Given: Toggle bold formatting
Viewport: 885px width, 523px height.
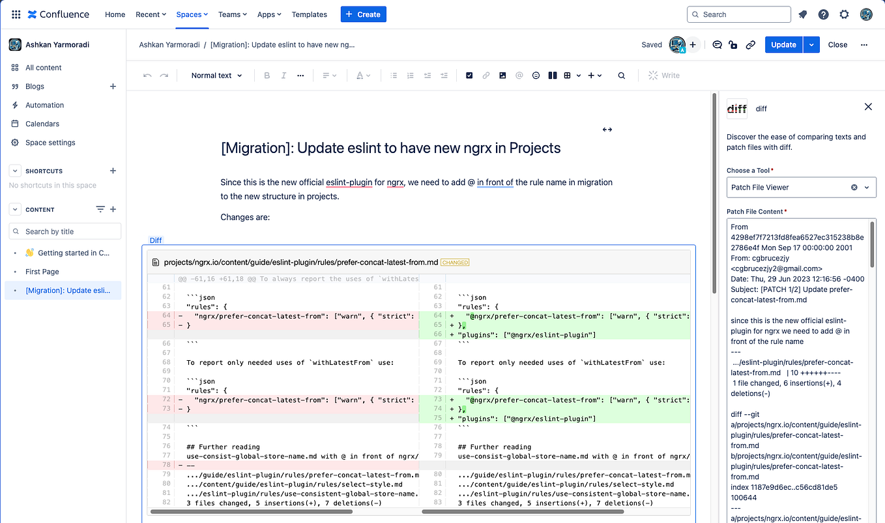Looking at the screenshot, I should [267, 76].
